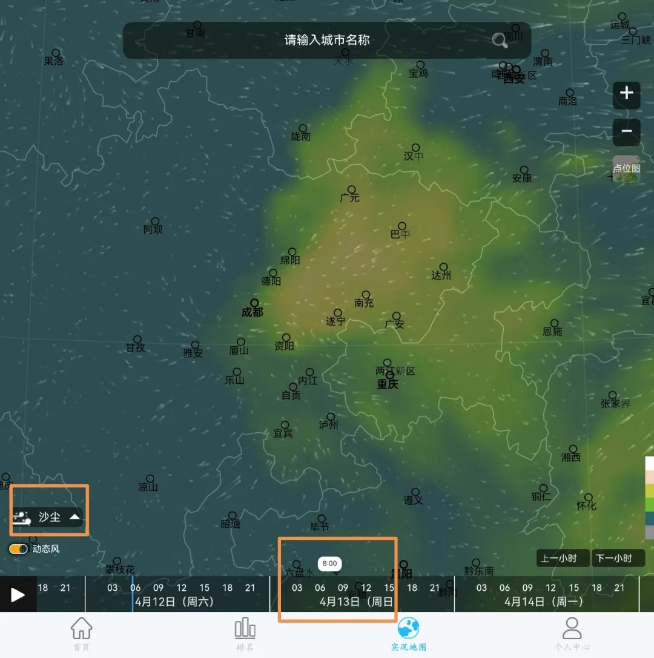The width and height of the screenshot is (654, 658).
Task: Click the color legend scale bar
Action: tap(649, 498)
